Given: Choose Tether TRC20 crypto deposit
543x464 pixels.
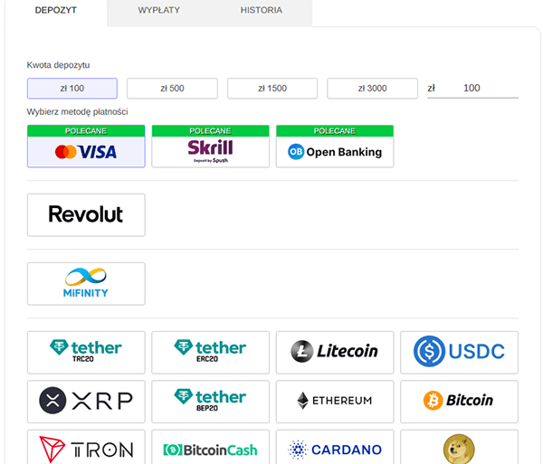Looking at the screenshot, I should point(86,352).
